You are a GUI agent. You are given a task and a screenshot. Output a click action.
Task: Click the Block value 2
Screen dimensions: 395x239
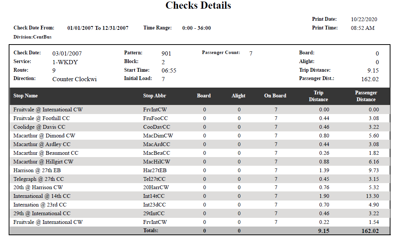162,61
